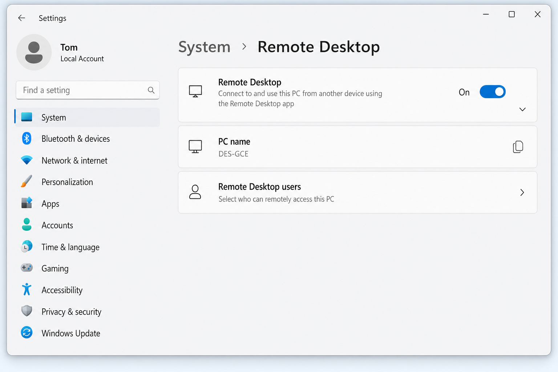Open Windows Update page
The image size is (558, 372).
coord(87,333)
